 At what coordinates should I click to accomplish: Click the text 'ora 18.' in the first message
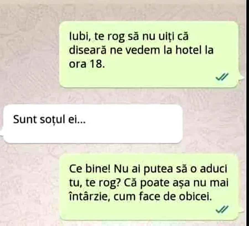(x=87, y=64)
